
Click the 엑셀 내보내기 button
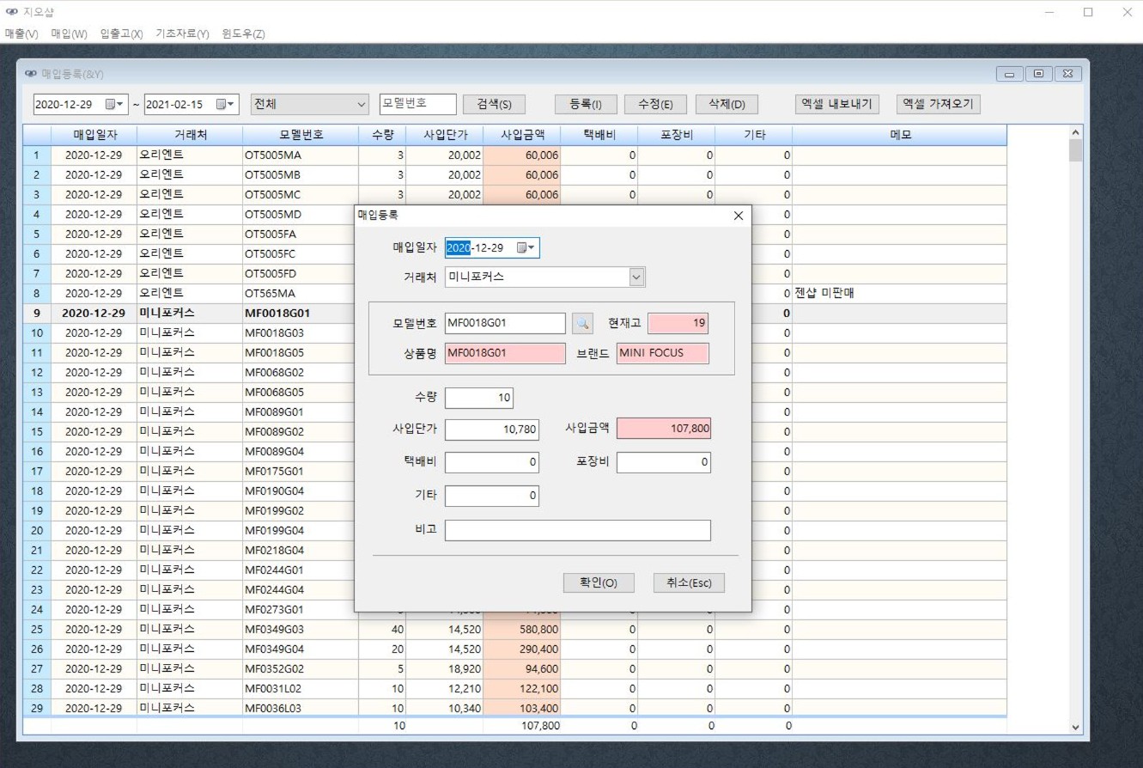836,104
